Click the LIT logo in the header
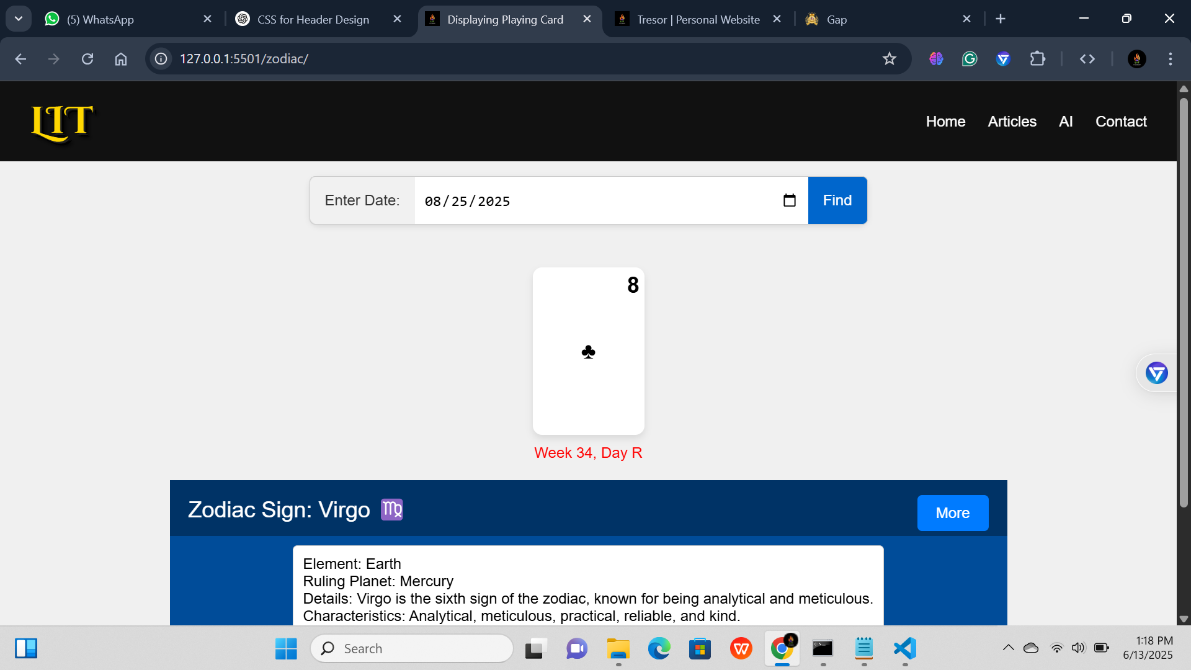 click(x=62, y=122)
